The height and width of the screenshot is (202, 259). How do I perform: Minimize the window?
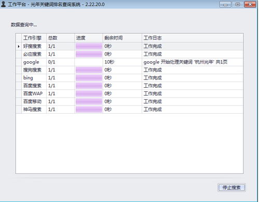click(225, 4)
